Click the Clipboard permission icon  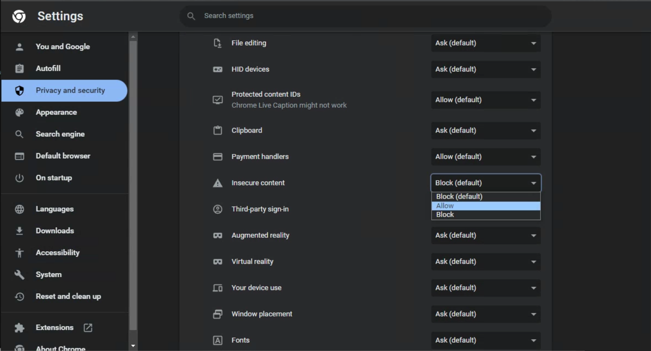pyautogui.click(x=218, y=130)
